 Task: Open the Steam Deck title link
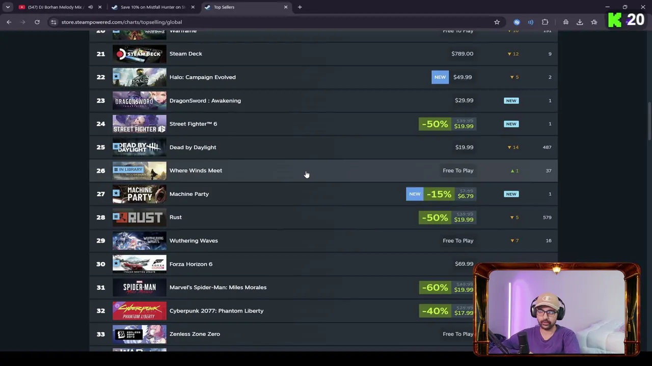tap(185, 53)
